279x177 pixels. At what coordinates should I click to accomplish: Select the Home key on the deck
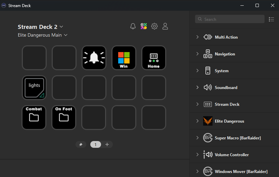pyautogui.click(x=154, y=58)
